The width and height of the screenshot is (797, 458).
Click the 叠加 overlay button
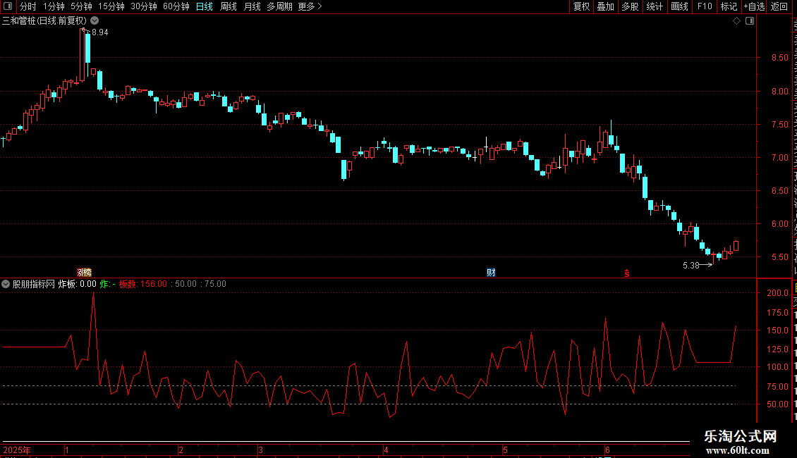tap(605, 6)
